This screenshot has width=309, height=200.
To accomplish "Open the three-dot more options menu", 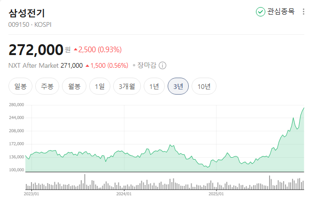I will [x=303, y=12].
